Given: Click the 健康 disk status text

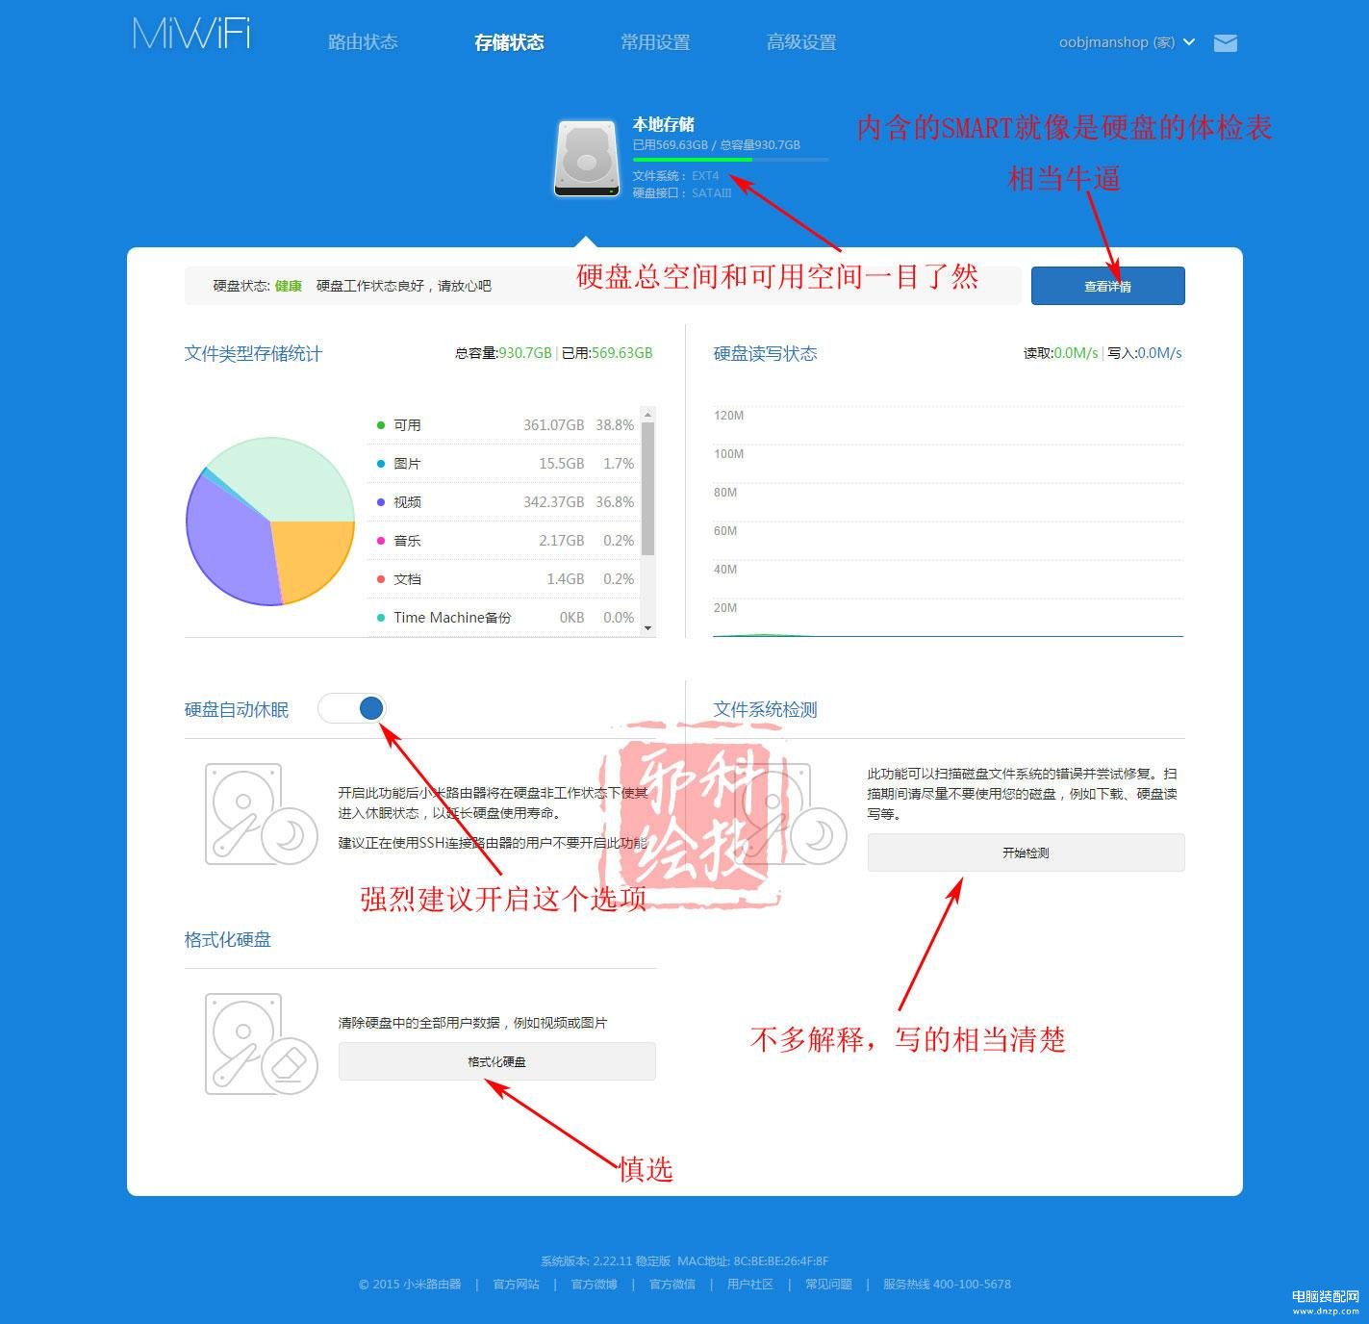Looking at the screenshot, I should [x=288, y=286].
